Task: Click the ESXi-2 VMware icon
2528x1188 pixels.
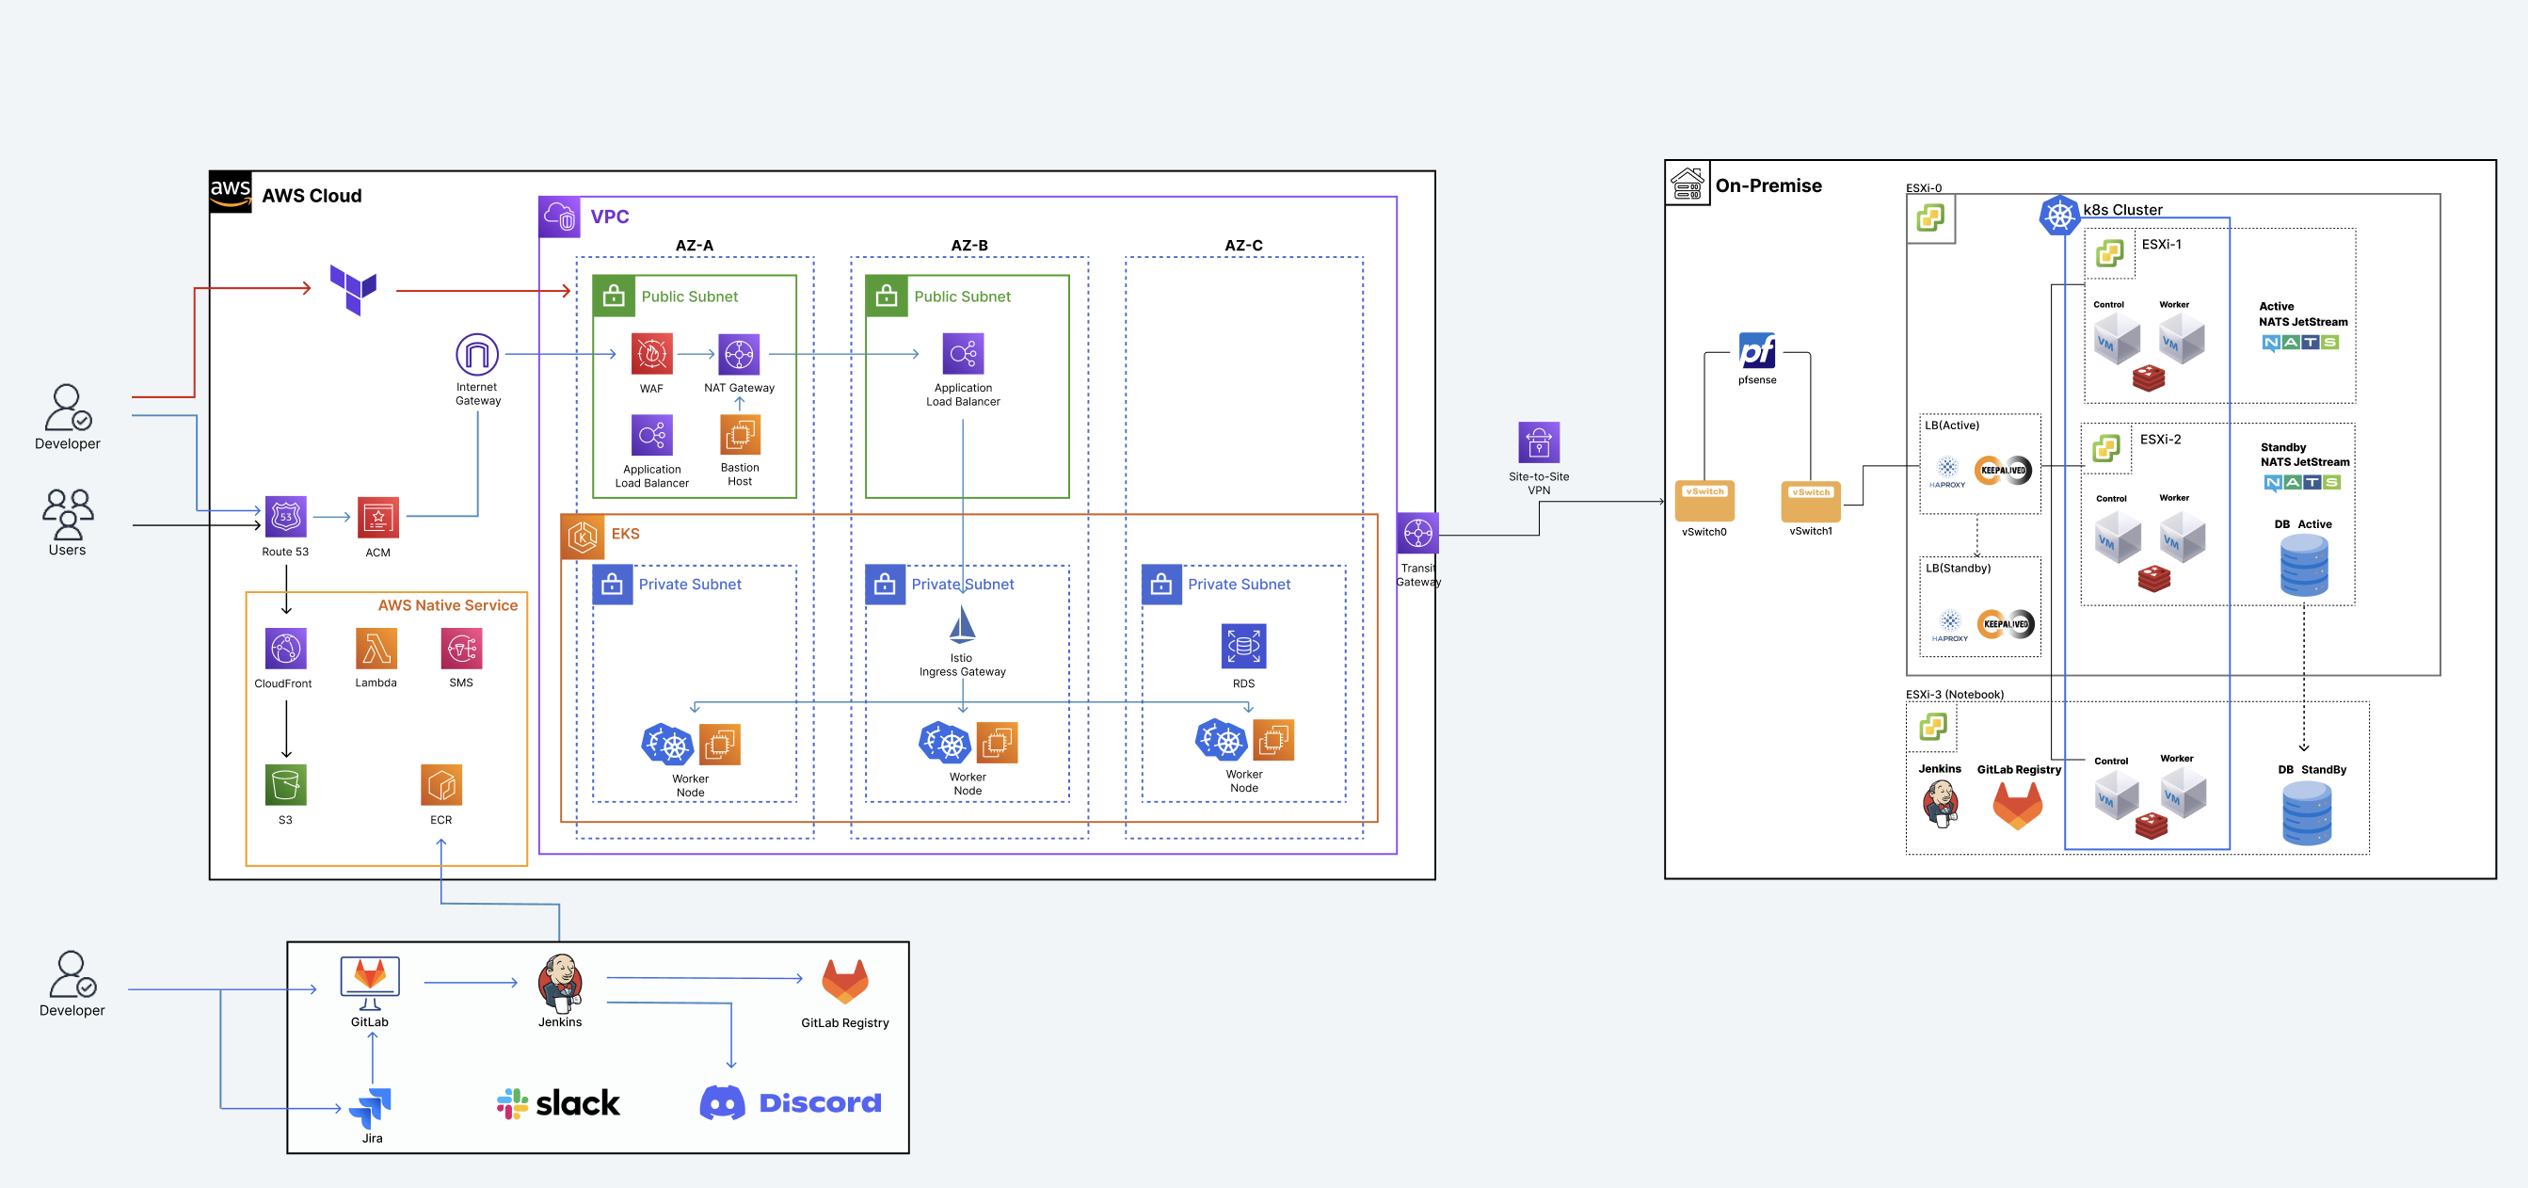Action: click(x=2106, y=448)
